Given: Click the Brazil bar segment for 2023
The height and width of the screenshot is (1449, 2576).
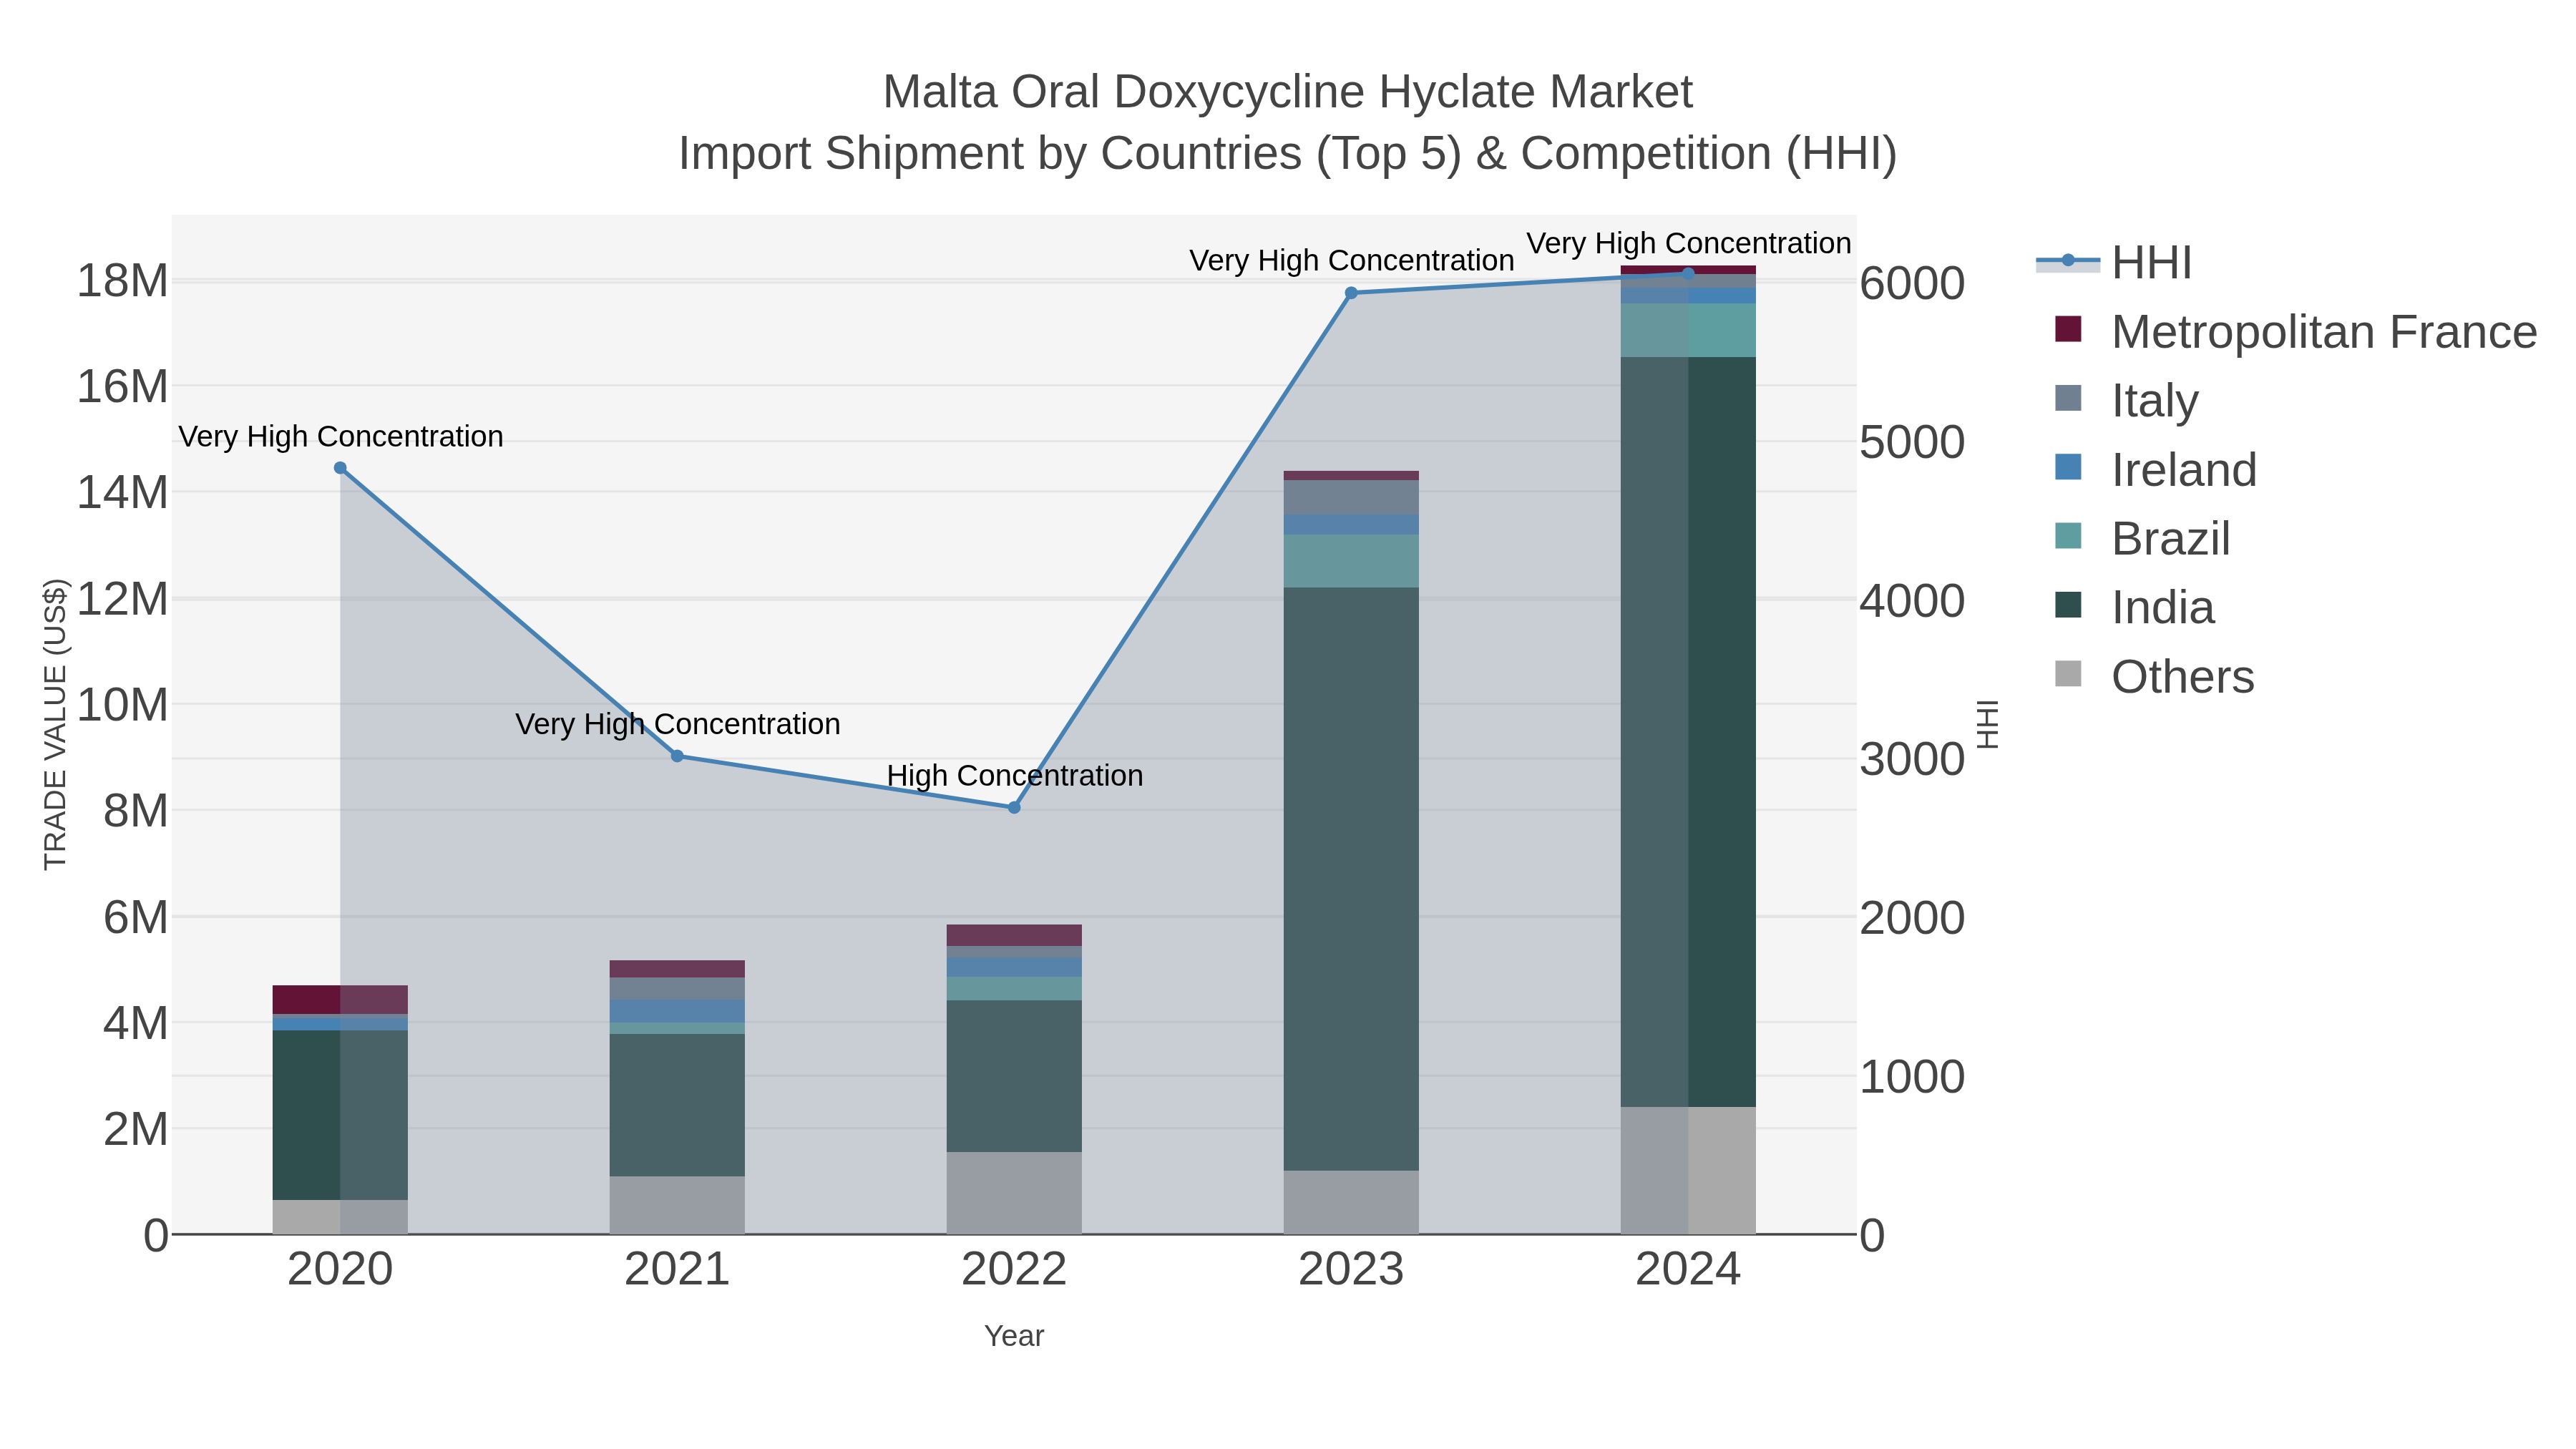Looking at the screenshot, I should pos(1351,561).
